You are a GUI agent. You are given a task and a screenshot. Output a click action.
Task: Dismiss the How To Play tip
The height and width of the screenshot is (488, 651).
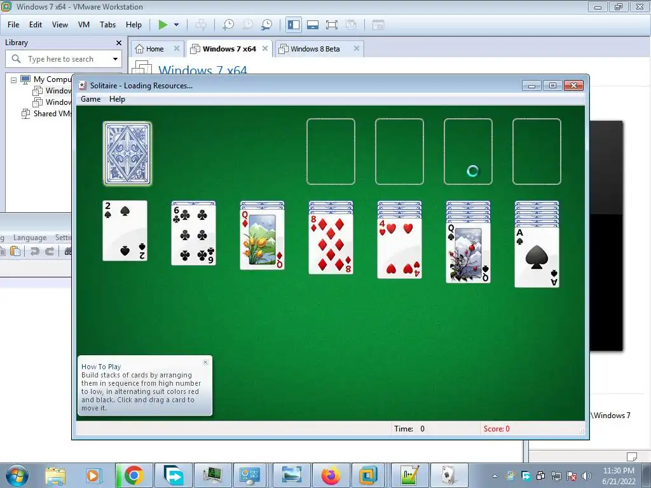pyautogui.click(x=205, y=362)
